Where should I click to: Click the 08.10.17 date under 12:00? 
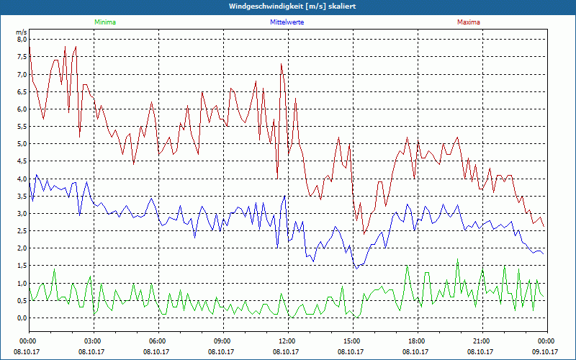pos(286,351)
